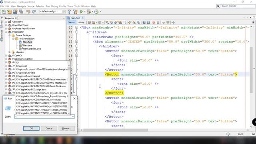The width and height of the screenshot is (256, 144).
Task: Open the Debug Project dropdown arrow
Action: [x=92, y=12]
